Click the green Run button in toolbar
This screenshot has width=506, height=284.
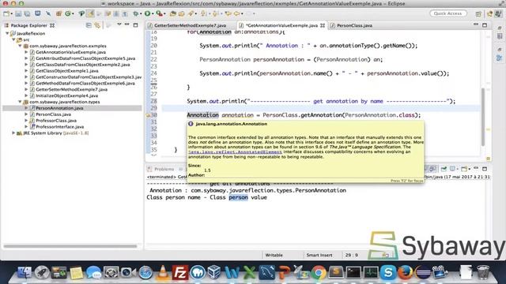(x=147, y=13)
